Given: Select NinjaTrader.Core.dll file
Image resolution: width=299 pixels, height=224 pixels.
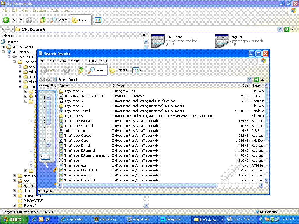Looking at the screenshot, I should point(76,136).
